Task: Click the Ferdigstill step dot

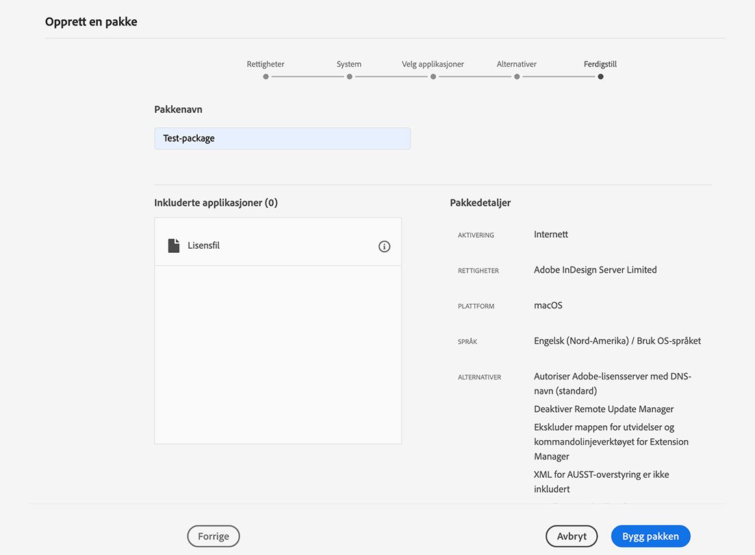Action: coord(600,77)
